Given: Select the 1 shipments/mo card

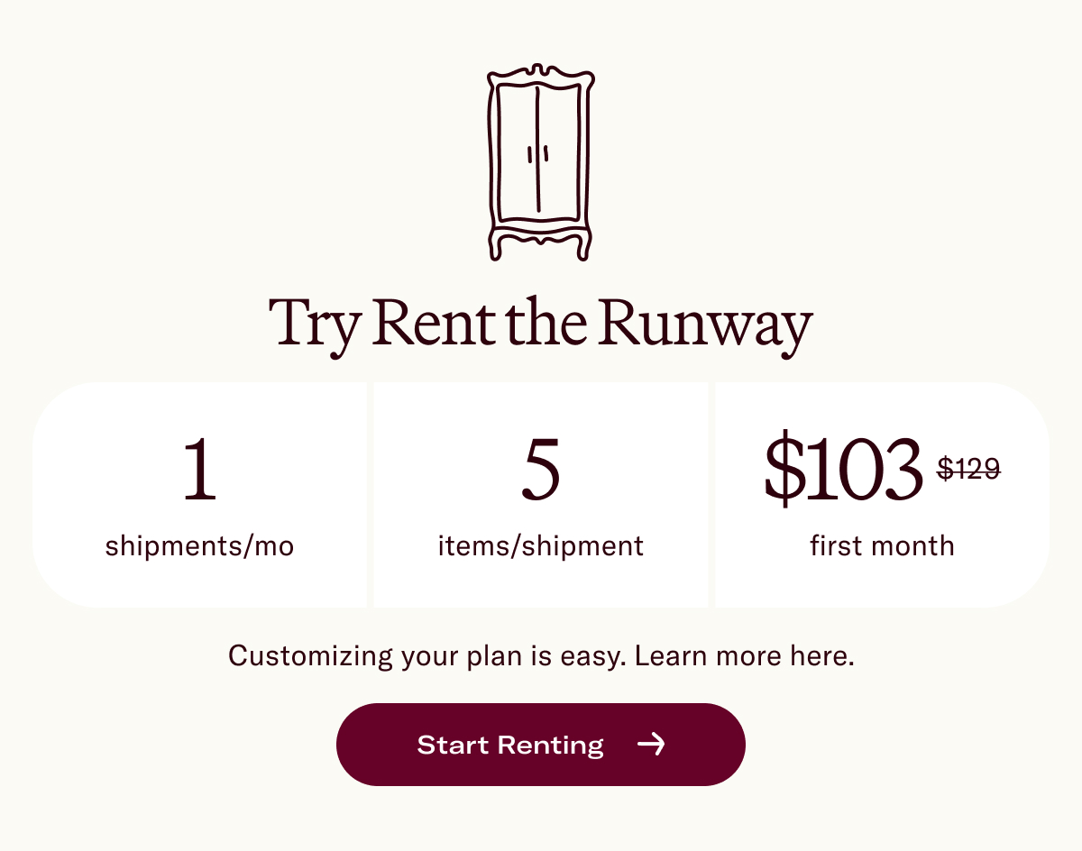Looking at the screenshot, I should tap(199, 494).
